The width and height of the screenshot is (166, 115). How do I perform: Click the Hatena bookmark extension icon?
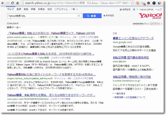137,3
